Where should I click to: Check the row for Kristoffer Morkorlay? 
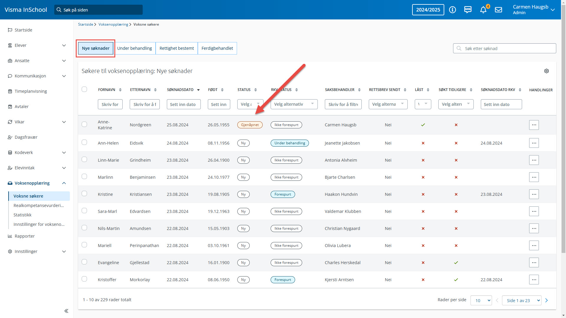84,279
